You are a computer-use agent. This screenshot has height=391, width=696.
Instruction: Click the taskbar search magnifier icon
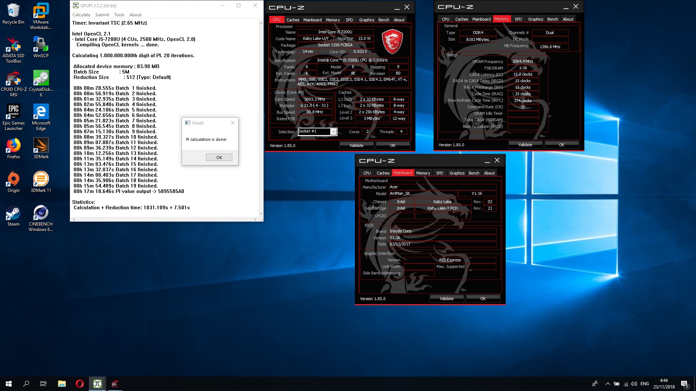(x=26, y=384)
